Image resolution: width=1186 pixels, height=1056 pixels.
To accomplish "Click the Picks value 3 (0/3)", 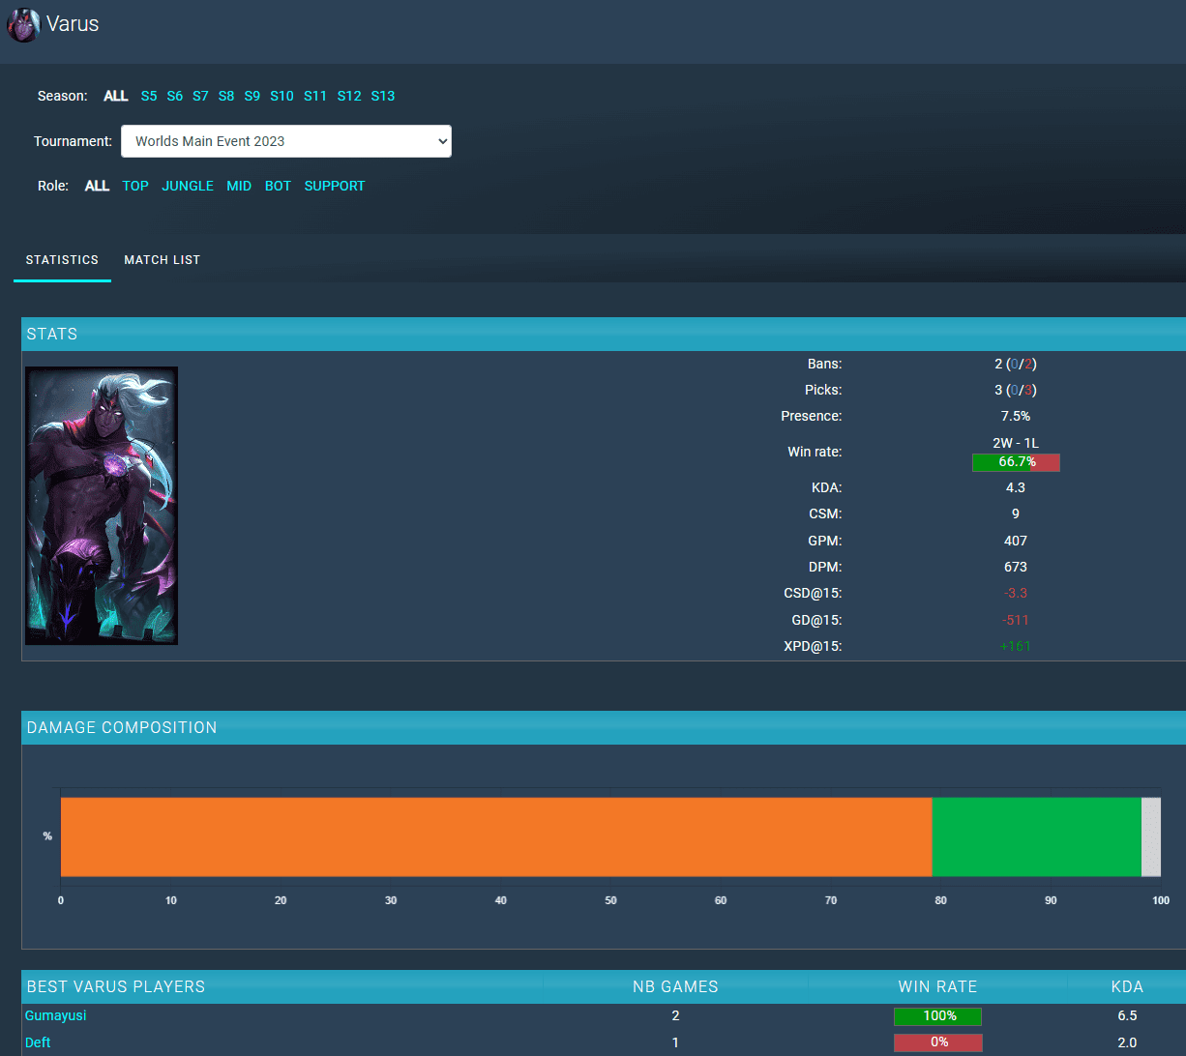I will [1016, 390].
